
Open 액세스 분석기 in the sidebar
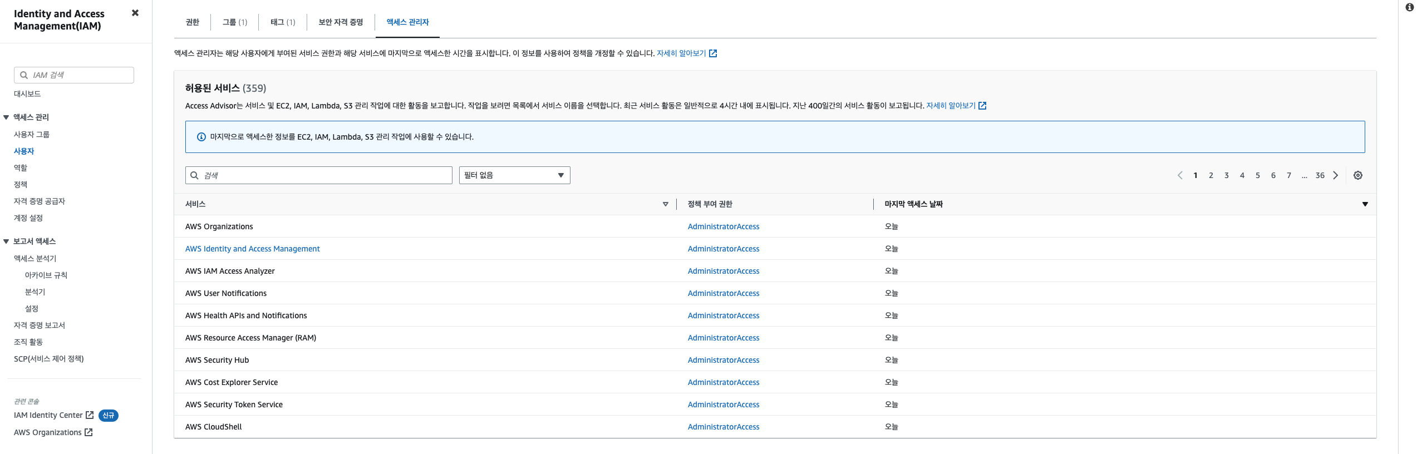(35, 259)
